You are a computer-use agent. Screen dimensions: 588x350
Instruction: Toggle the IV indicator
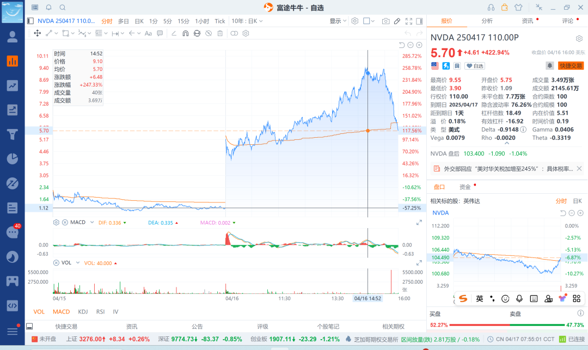point(115,311)
